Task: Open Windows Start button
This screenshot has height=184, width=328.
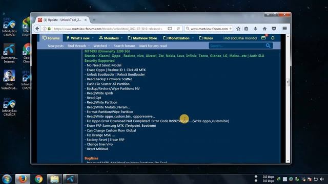Action: (x=7, y=179)
